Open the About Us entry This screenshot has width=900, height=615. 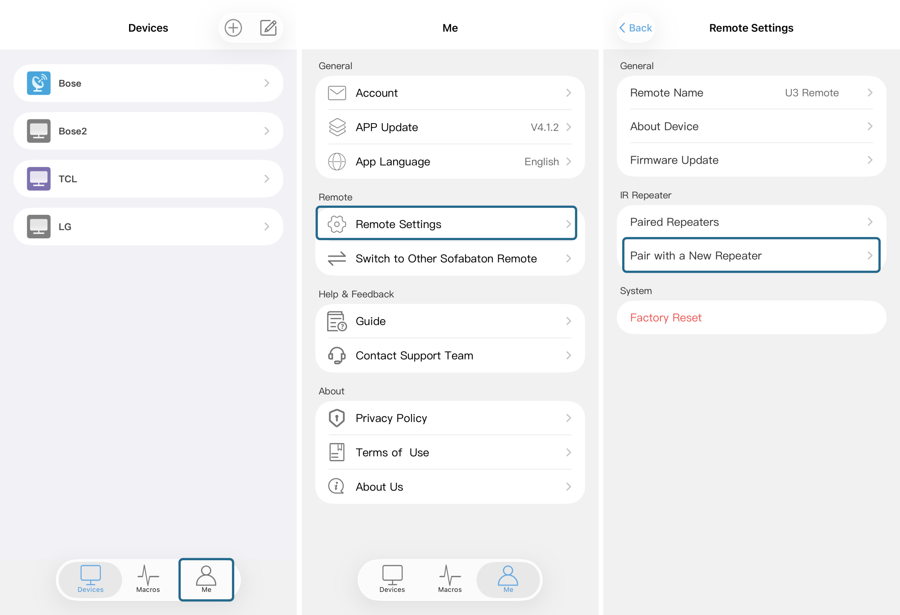click(450, 487)
